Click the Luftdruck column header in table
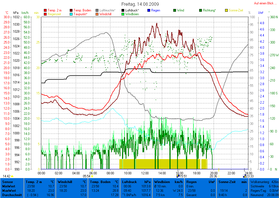Image resolution: width=279 pixels, height=198 pixels. (129, 182)
